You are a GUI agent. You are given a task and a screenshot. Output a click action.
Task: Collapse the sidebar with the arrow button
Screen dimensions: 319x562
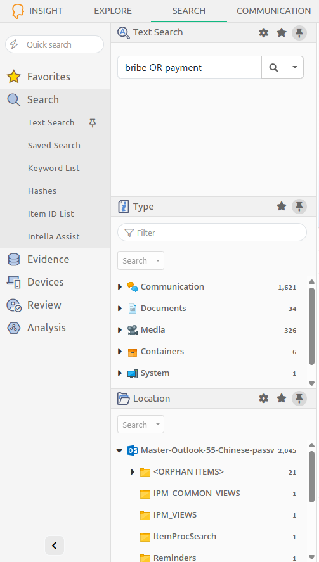pyautogui.click(x=55, y=546)
